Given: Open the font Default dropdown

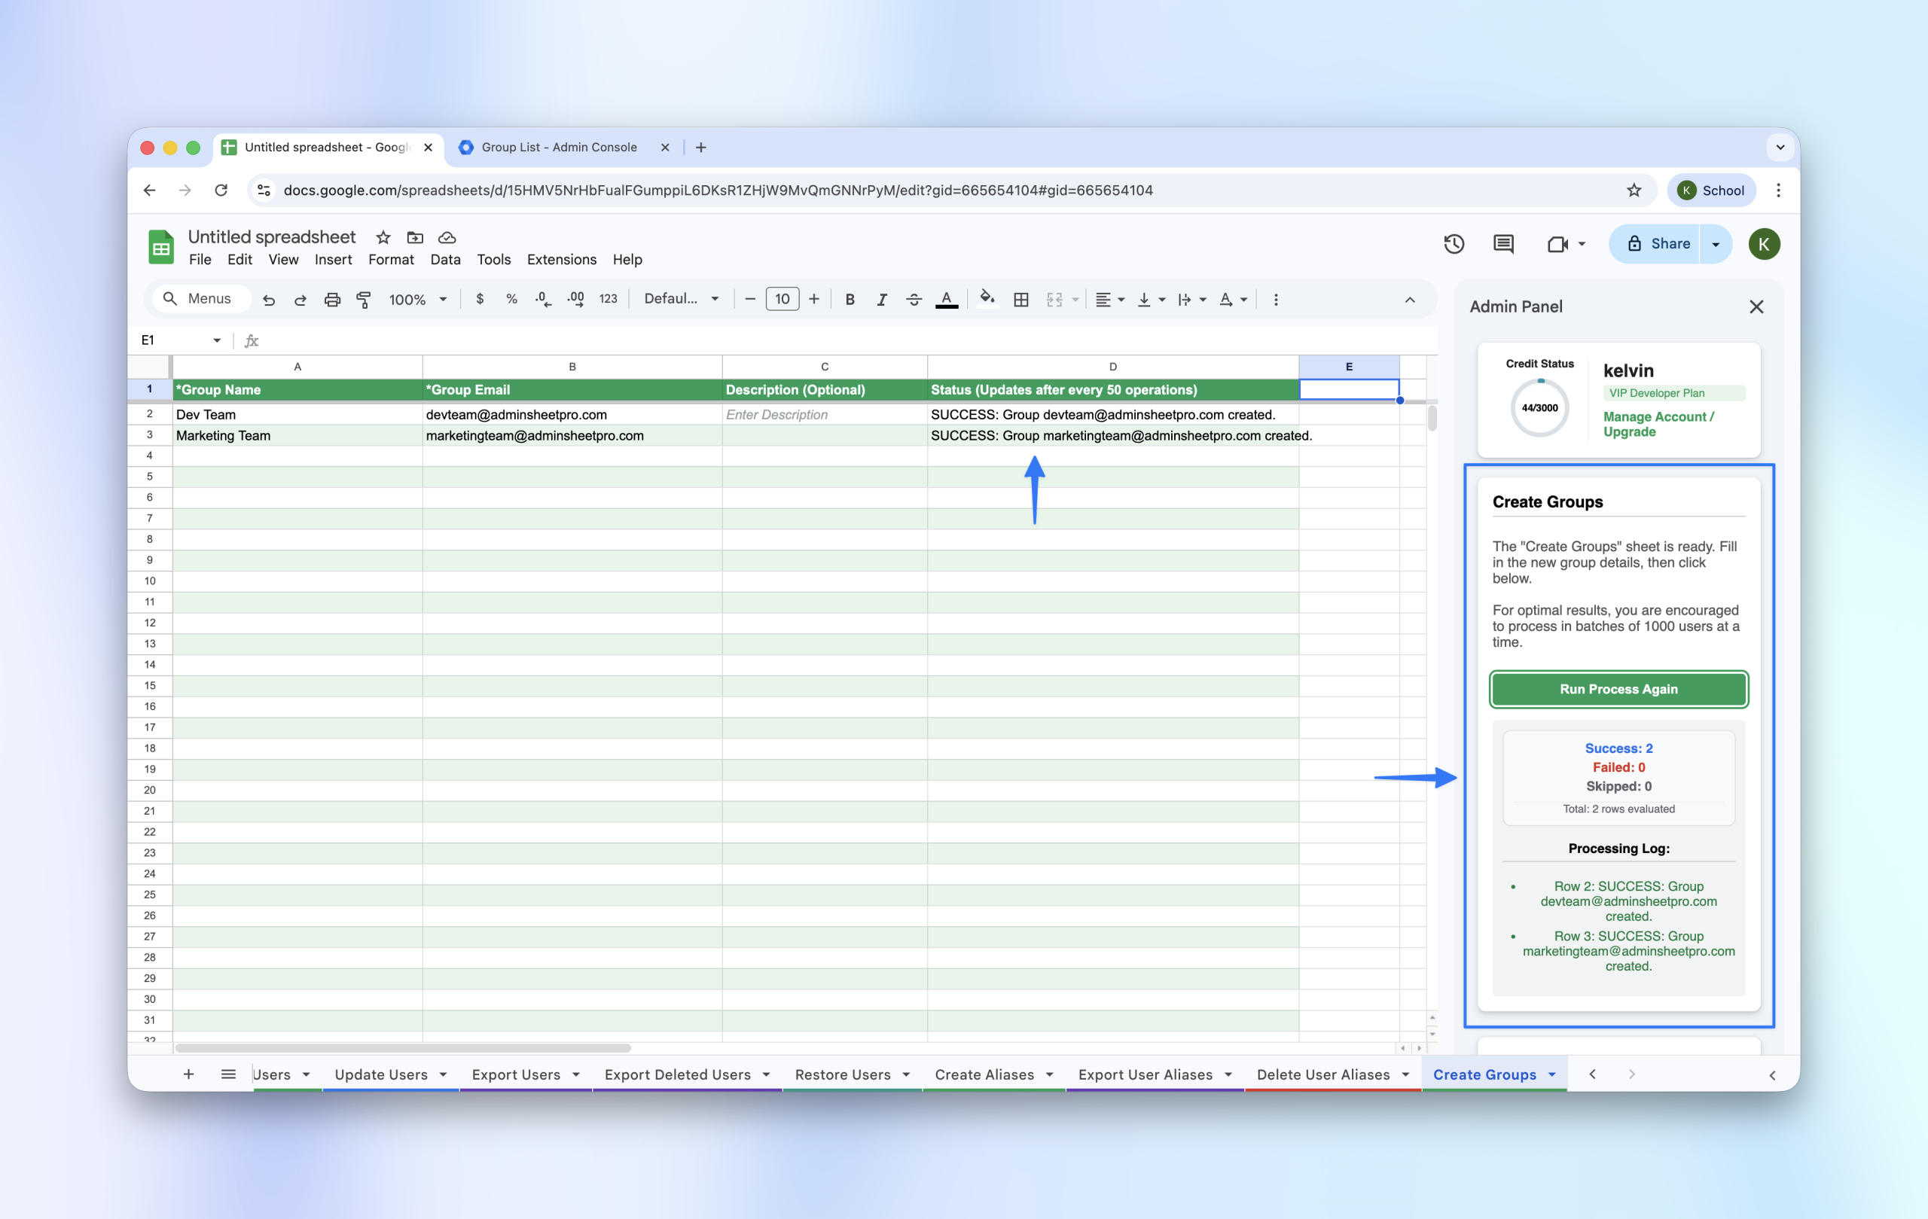Looking at the screenshot, I should [x=681, y=299].
